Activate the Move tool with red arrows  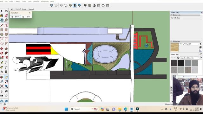(x=2, y=48)
